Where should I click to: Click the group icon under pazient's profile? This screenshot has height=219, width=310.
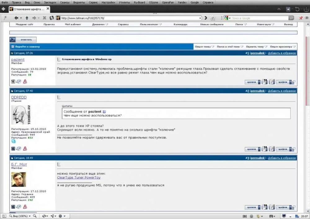pyautogui.click(x=19, y=81)
